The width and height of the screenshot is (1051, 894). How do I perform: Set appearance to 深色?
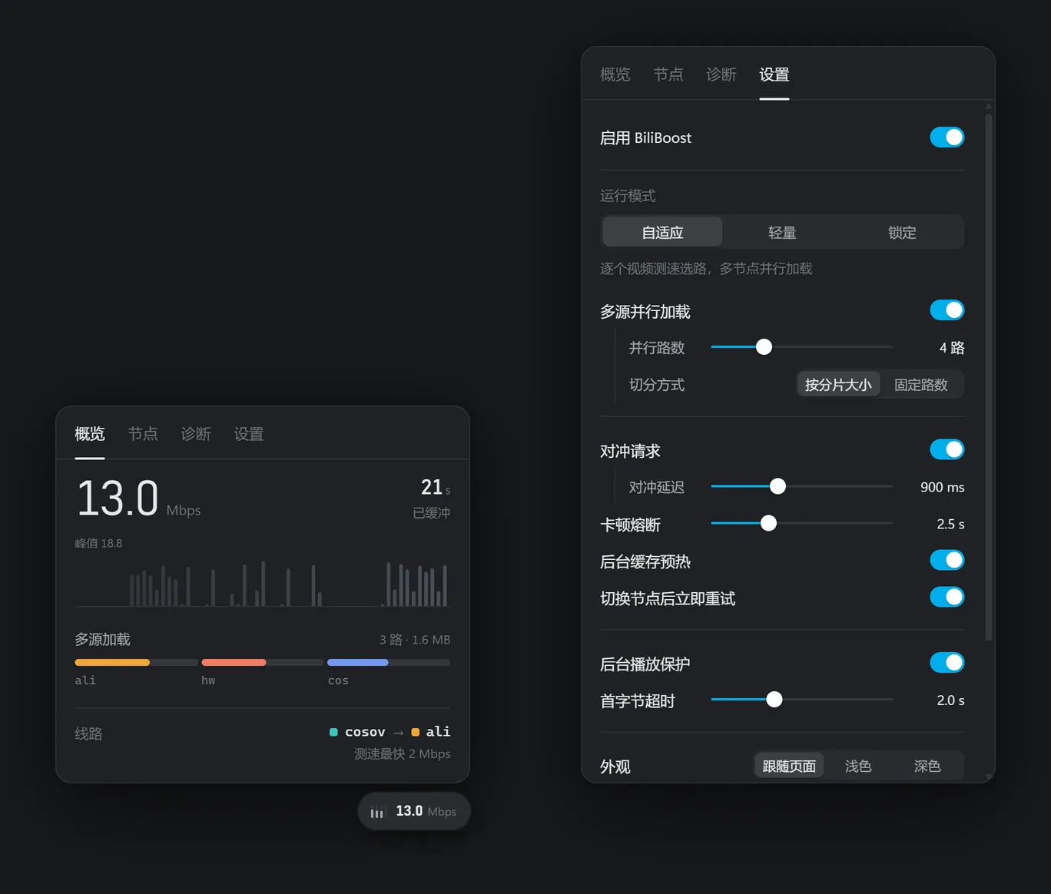point(927,766)
